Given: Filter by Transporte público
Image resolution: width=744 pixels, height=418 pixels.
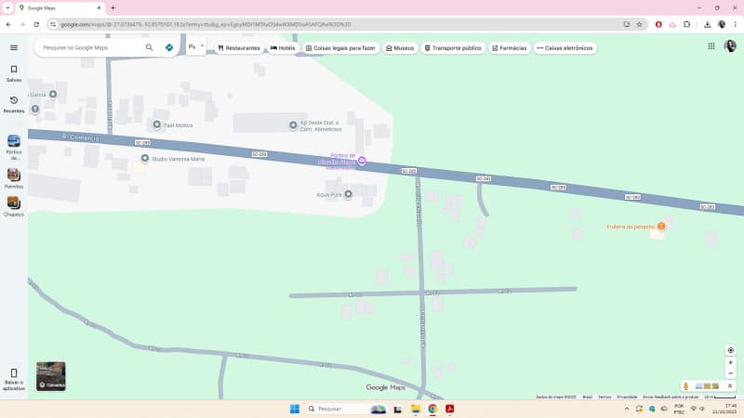Looking at the screenshot, I should coord(453,48).
